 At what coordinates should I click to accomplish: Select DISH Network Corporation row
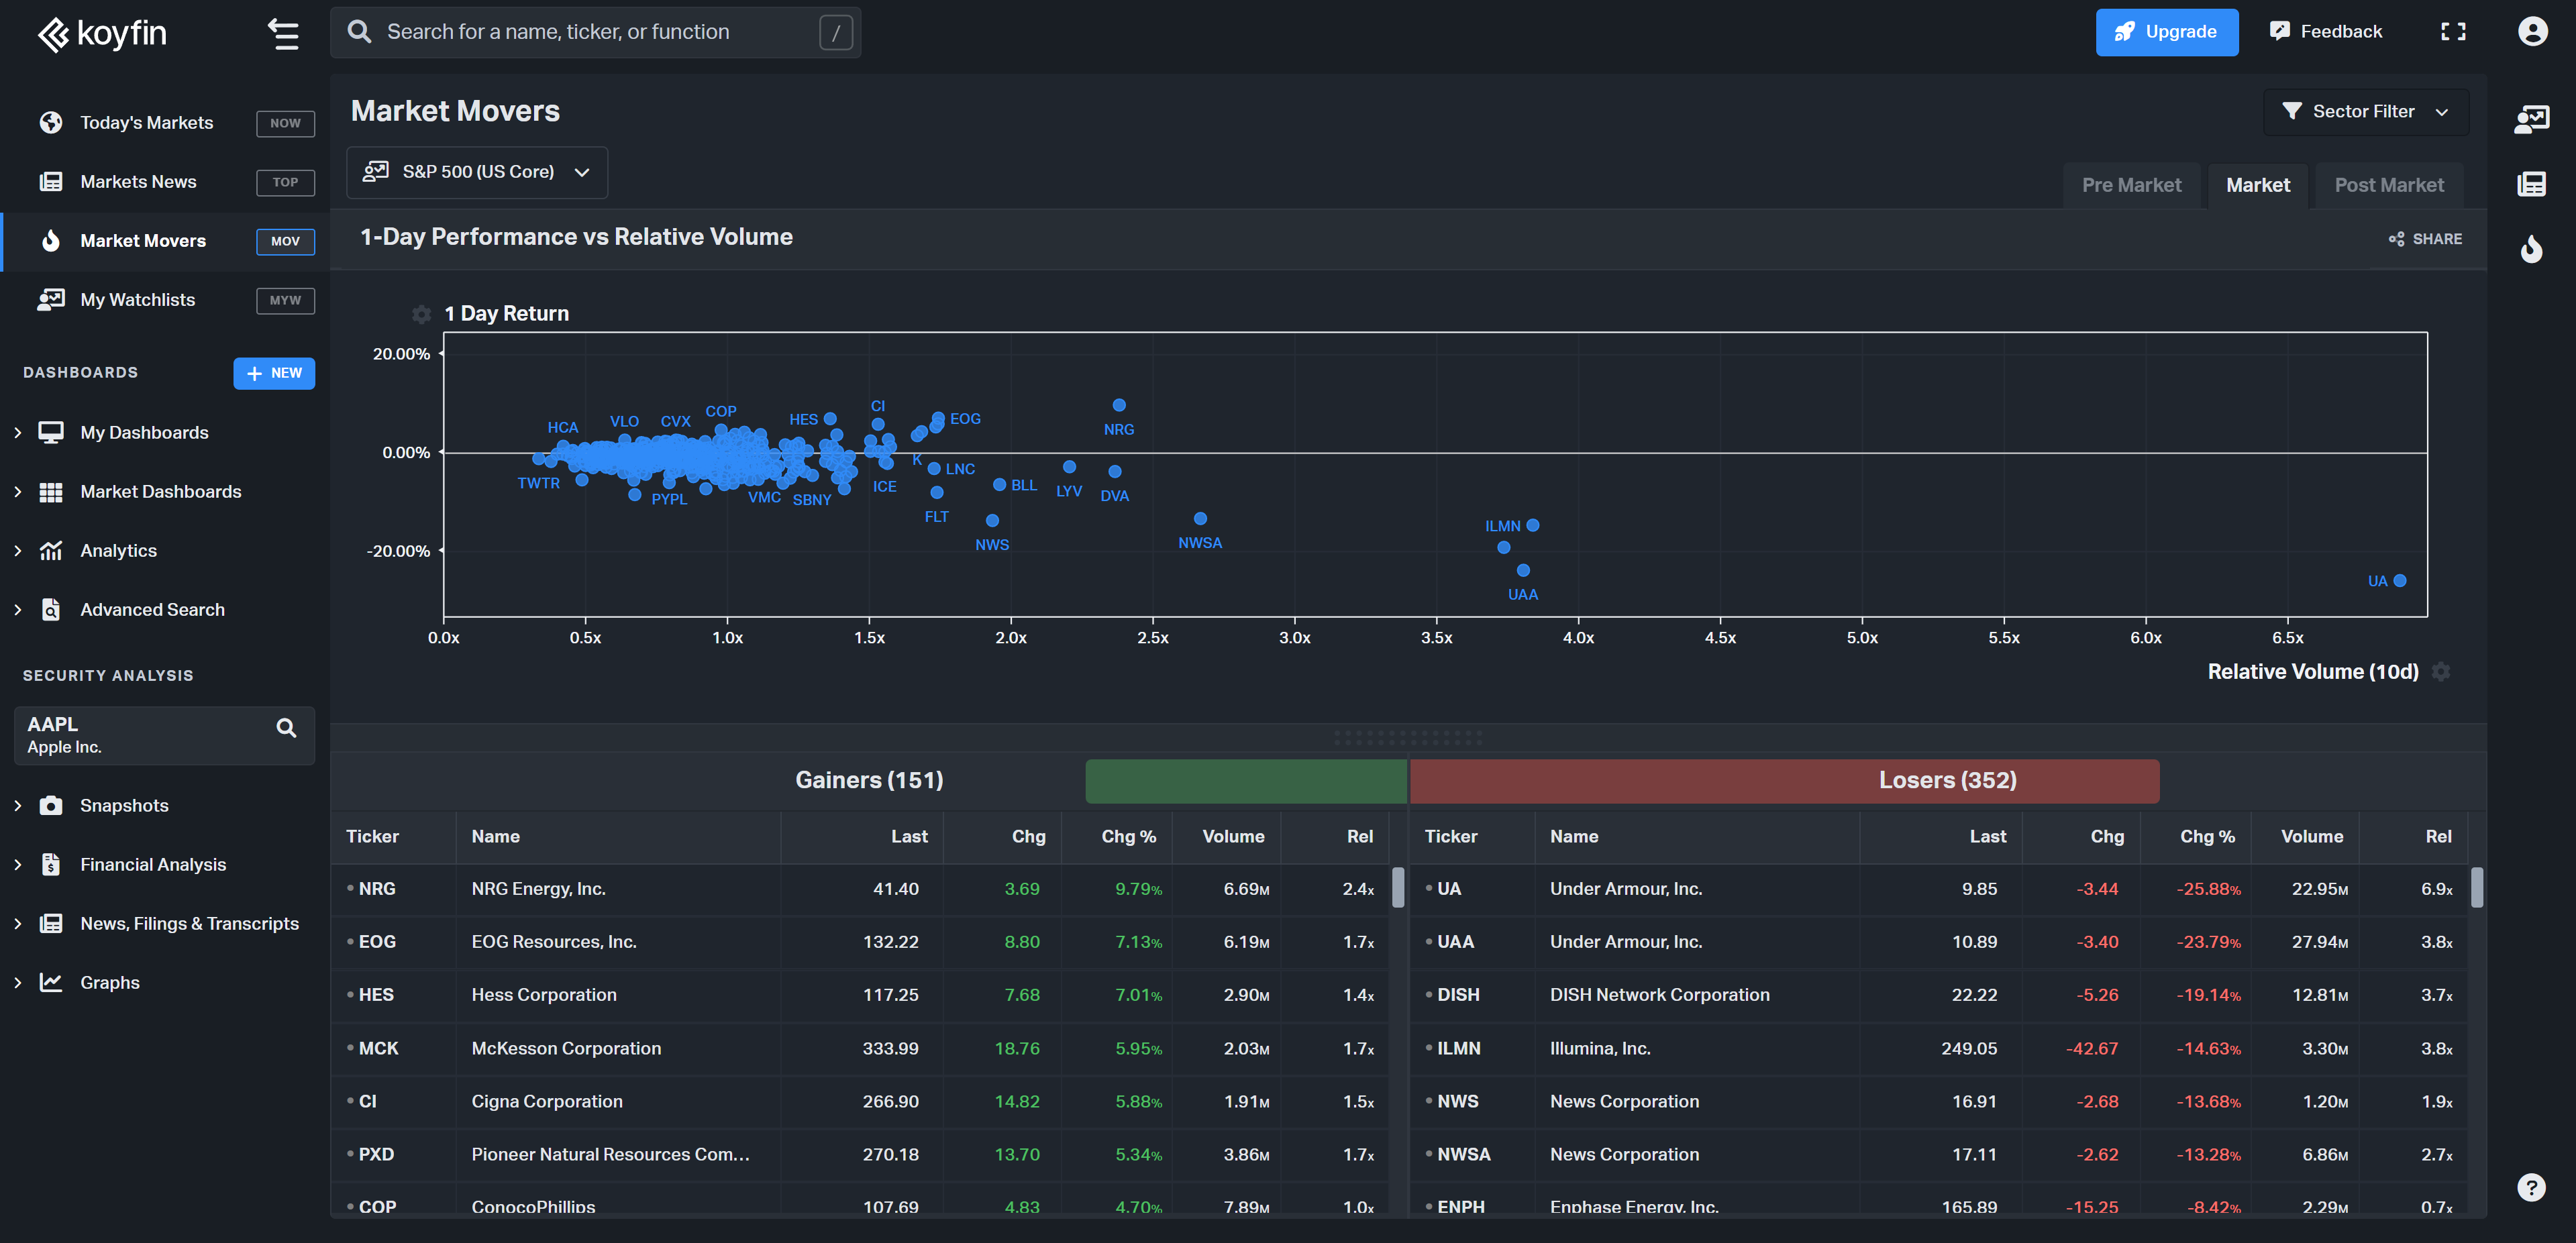1938,995
